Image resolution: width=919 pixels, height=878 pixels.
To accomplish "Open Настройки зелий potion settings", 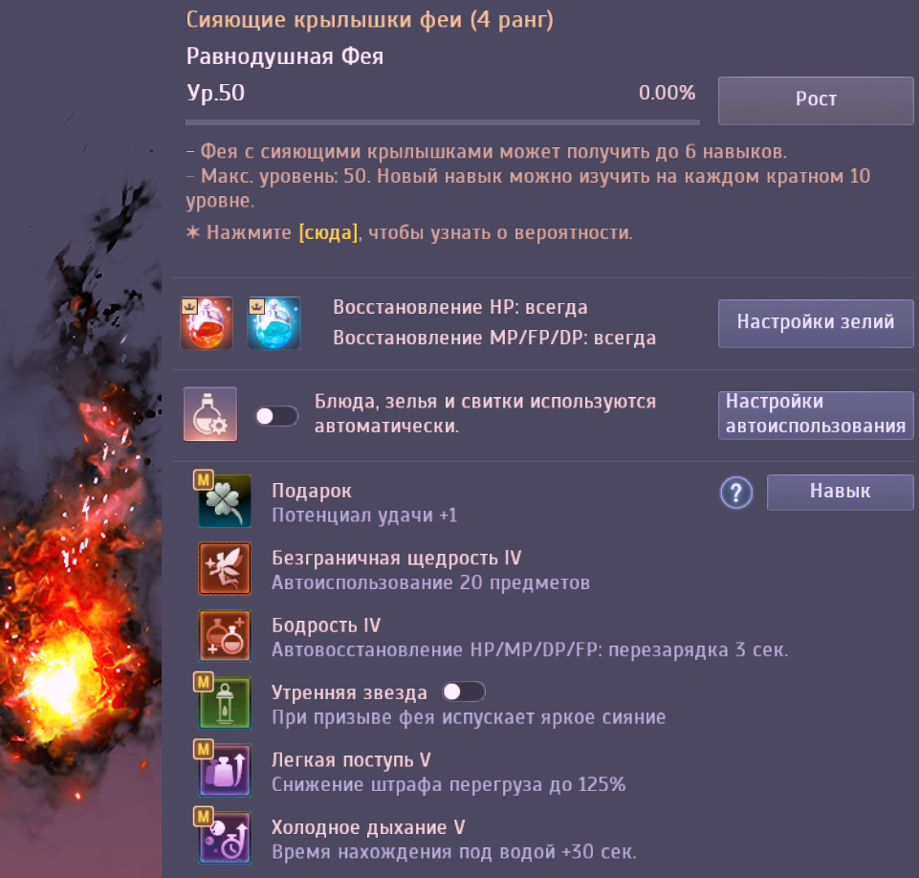I will click(816, 323).
